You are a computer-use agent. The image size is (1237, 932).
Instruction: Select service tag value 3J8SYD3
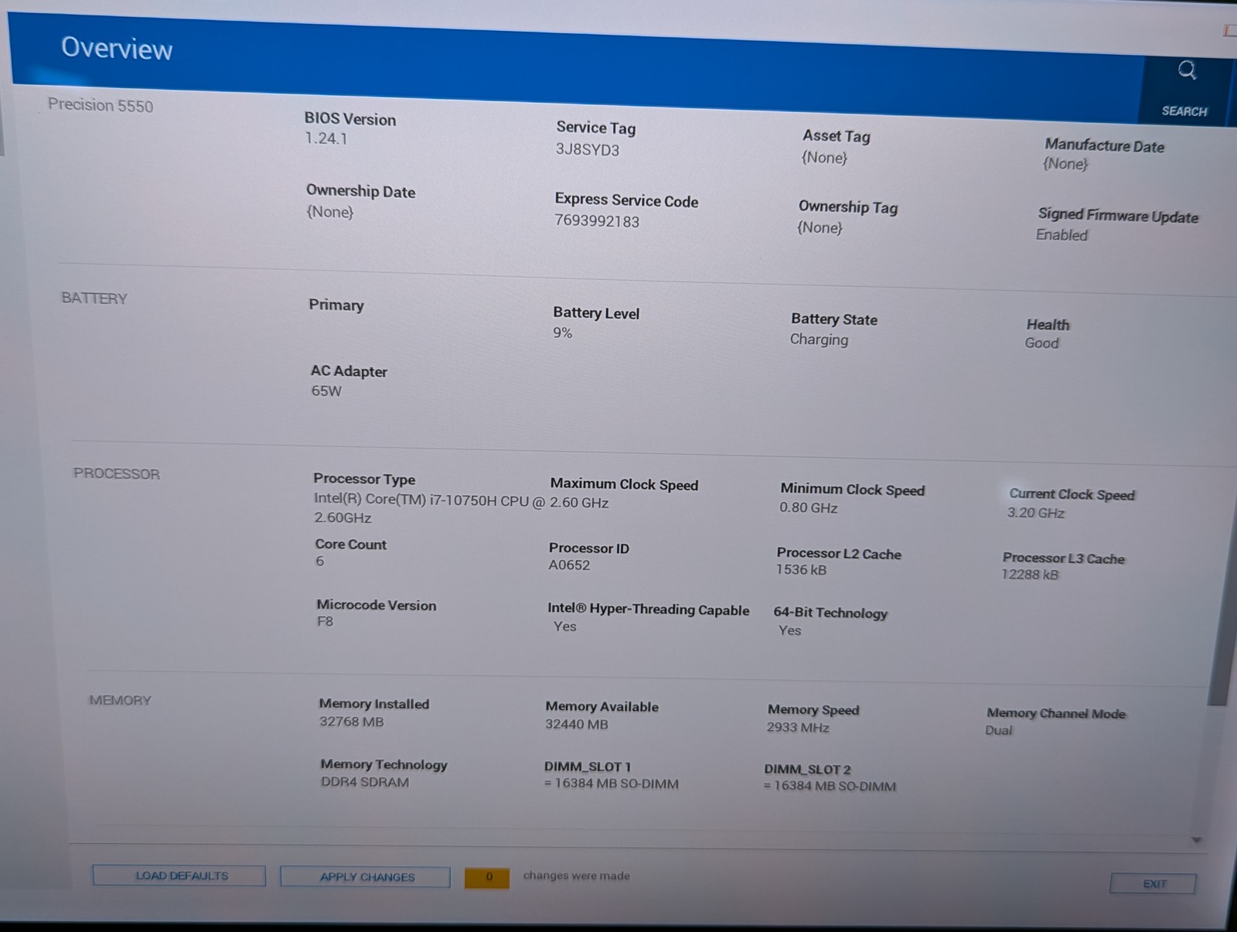[588, 149]
